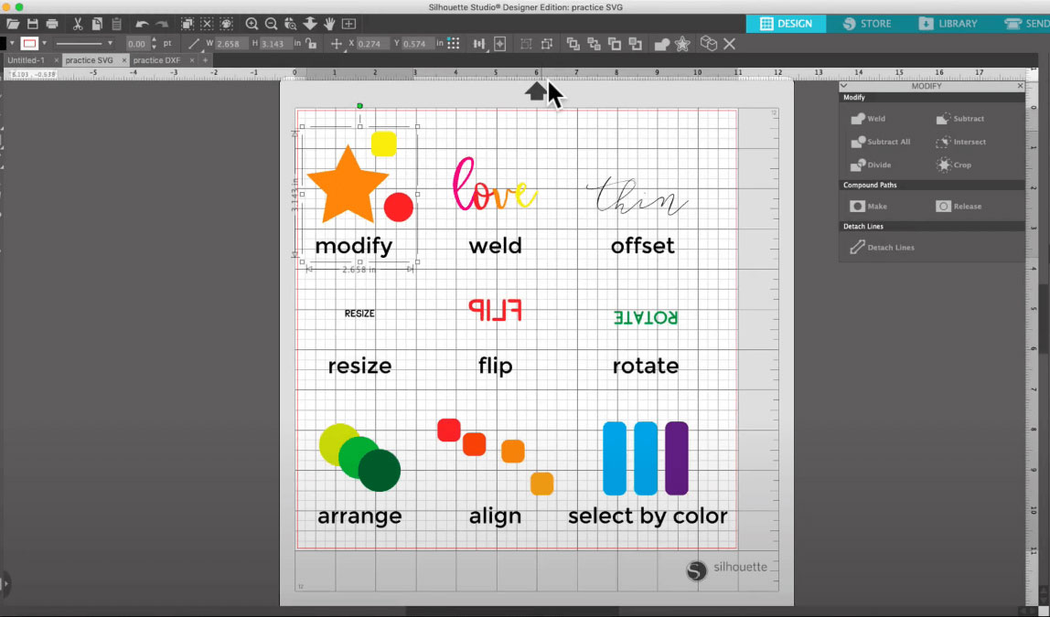Click the Print icon in toolbar
Image resolution: width=1050 pixels, height=617 pixels.
point(52,24)
